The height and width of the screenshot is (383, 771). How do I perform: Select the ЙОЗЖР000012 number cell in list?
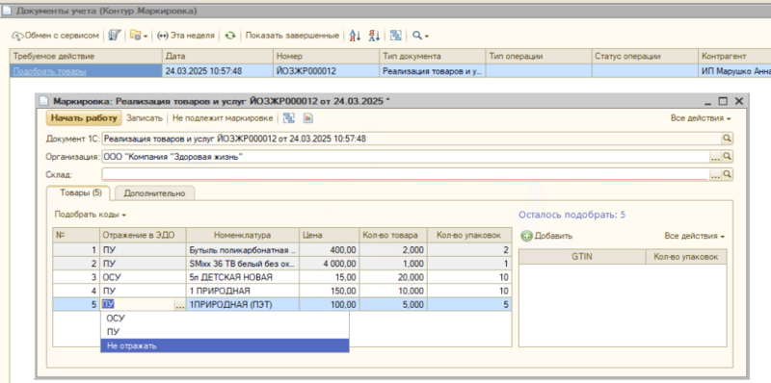point(327,71)
